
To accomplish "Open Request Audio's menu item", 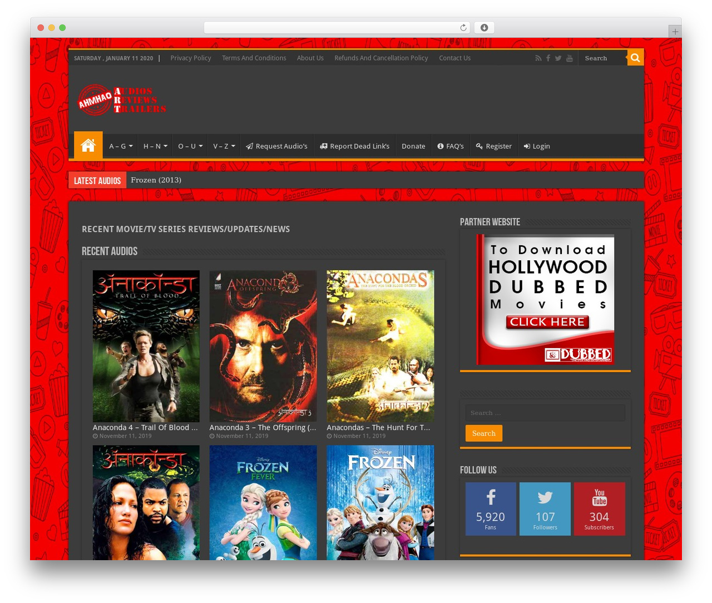I will [x=276, y=146].
